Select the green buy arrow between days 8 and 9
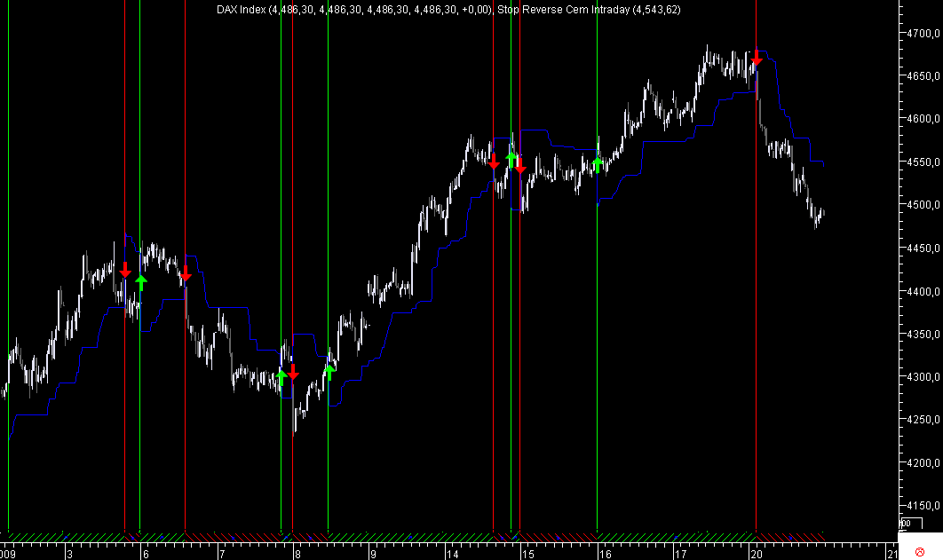The width and height of the screenshot is (943, 560). [329, 372]
